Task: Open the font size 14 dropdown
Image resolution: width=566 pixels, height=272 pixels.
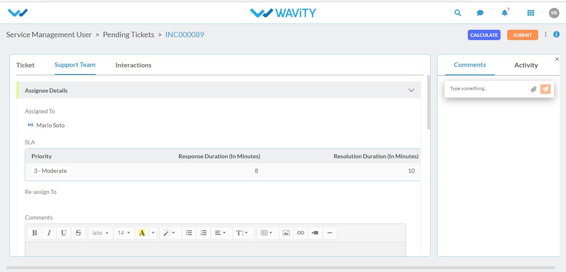Action: coord(124,233)
